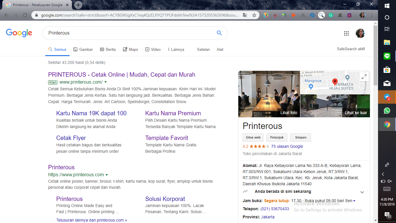Click the translate page icon in address bar
The image size is (396, 223).
click(245, 15)
